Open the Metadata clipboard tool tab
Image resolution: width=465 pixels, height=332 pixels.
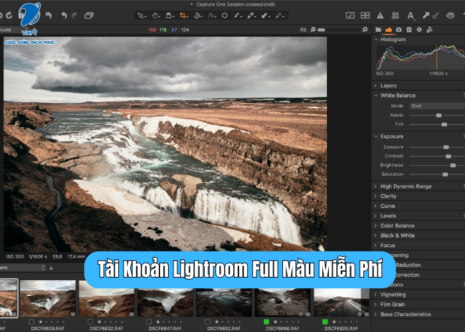tap(409, 29)
